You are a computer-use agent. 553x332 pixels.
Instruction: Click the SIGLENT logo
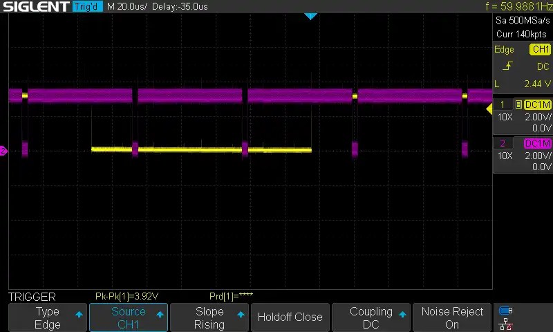35,7
